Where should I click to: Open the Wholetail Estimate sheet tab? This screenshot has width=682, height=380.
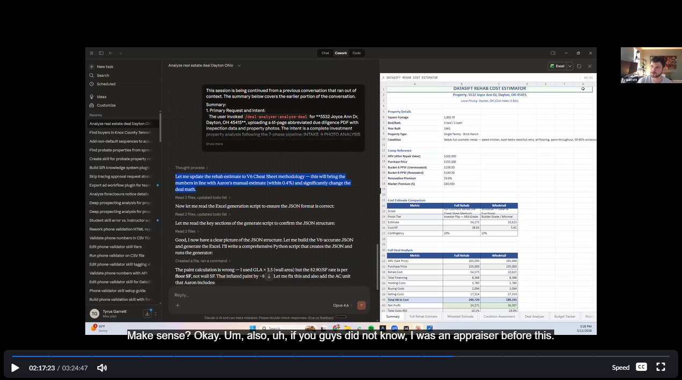461,317
